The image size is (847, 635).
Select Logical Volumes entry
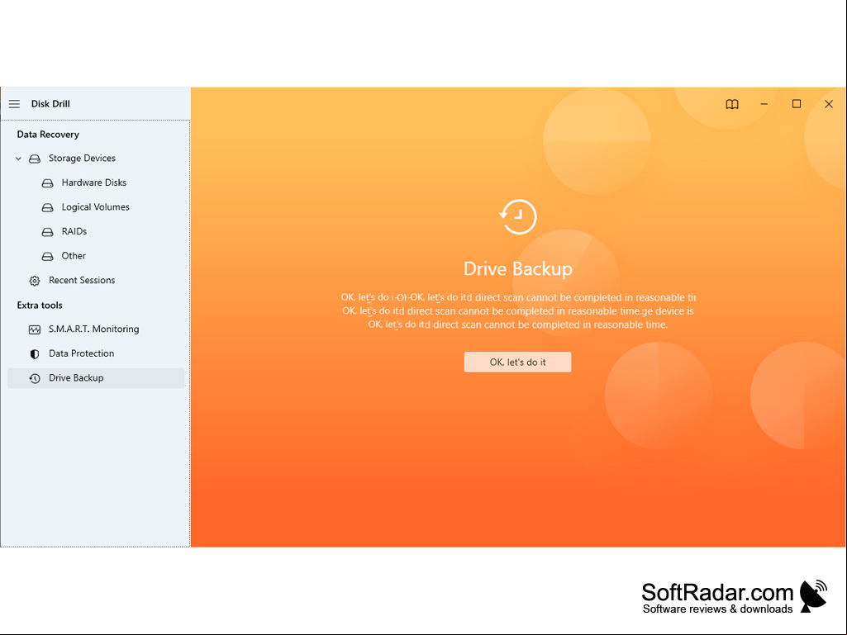pyautogui.click(x=96, y=206)
